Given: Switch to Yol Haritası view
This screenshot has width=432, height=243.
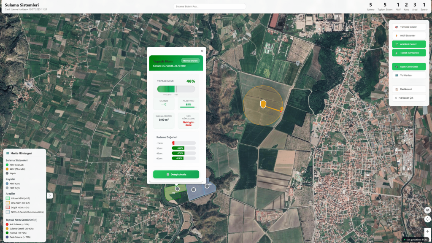Looking at the screenshot, I should point(408,76).
